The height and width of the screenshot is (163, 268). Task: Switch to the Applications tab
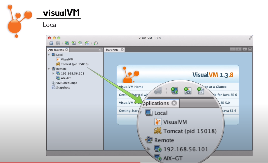point(56,50)
